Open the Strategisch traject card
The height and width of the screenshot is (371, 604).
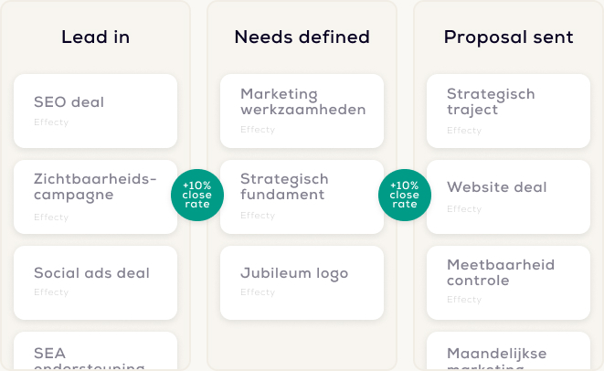pos(508,111)
